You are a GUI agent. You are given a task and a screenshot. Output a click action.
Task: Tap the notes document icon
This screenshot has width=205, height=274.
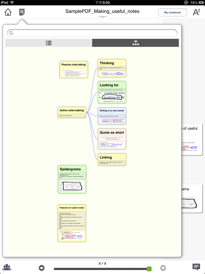tap(22, 12)
